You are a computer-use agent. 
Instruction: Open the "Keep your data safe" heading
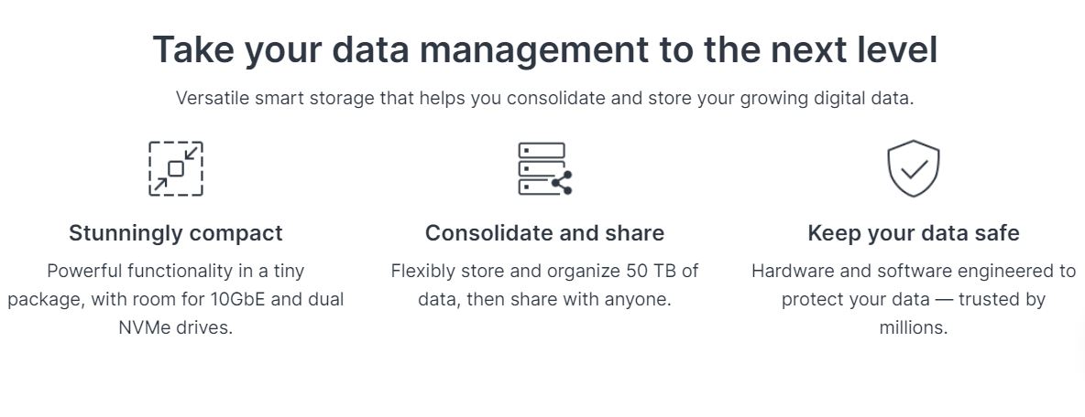click(914, 233)
